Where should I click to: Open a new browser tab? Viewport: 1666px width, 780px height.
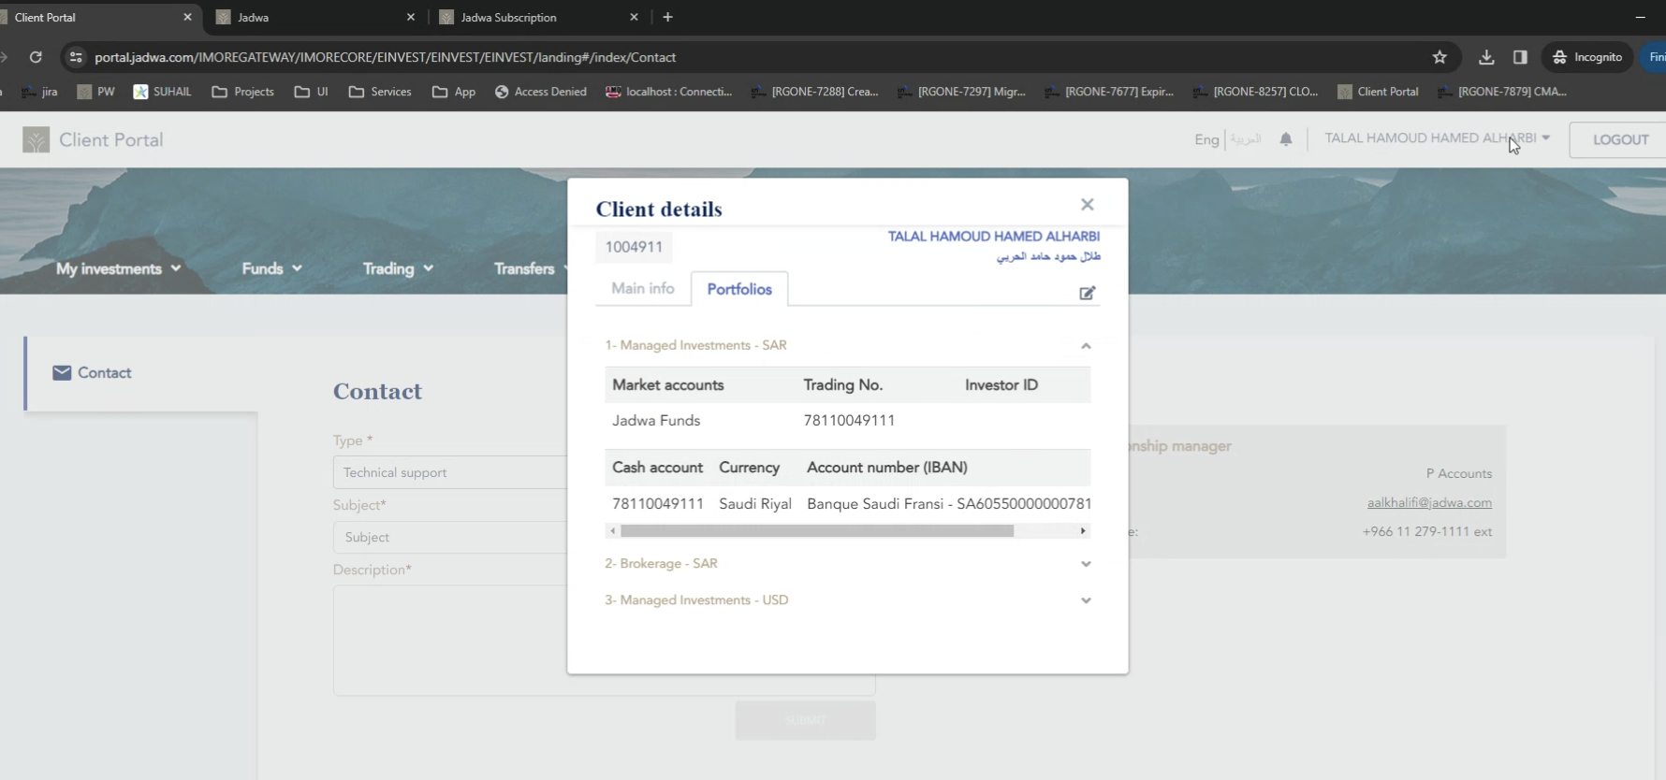(667, 17)
